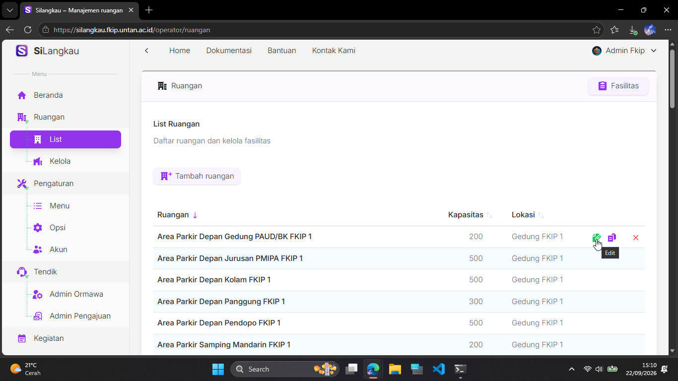
Task: Open File Explorer from taskbar
Action: click(395, 369)
